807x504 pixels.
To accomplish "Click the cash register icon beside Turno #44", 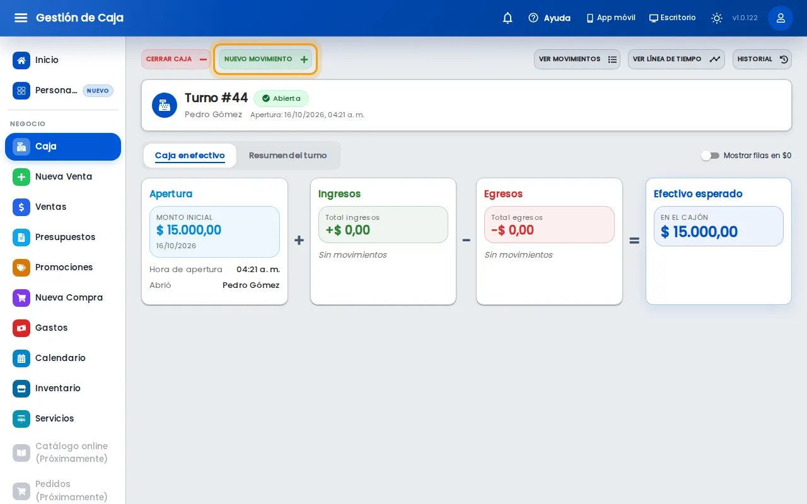I will (165, 105).
